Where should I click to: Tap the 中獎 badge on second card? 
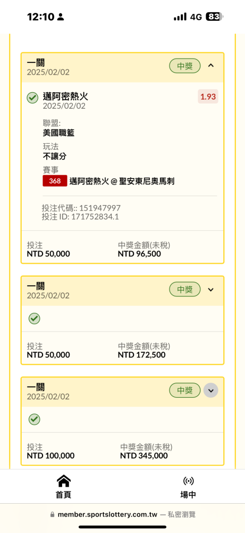185,289
